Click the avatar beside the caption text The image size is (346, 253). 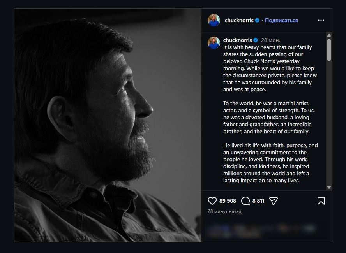tap(214, 43)
